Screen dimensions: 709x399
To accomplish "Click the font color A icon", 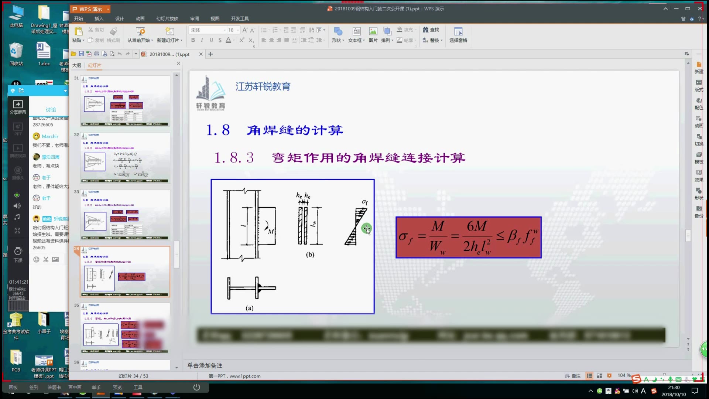I will click(229, 40).
